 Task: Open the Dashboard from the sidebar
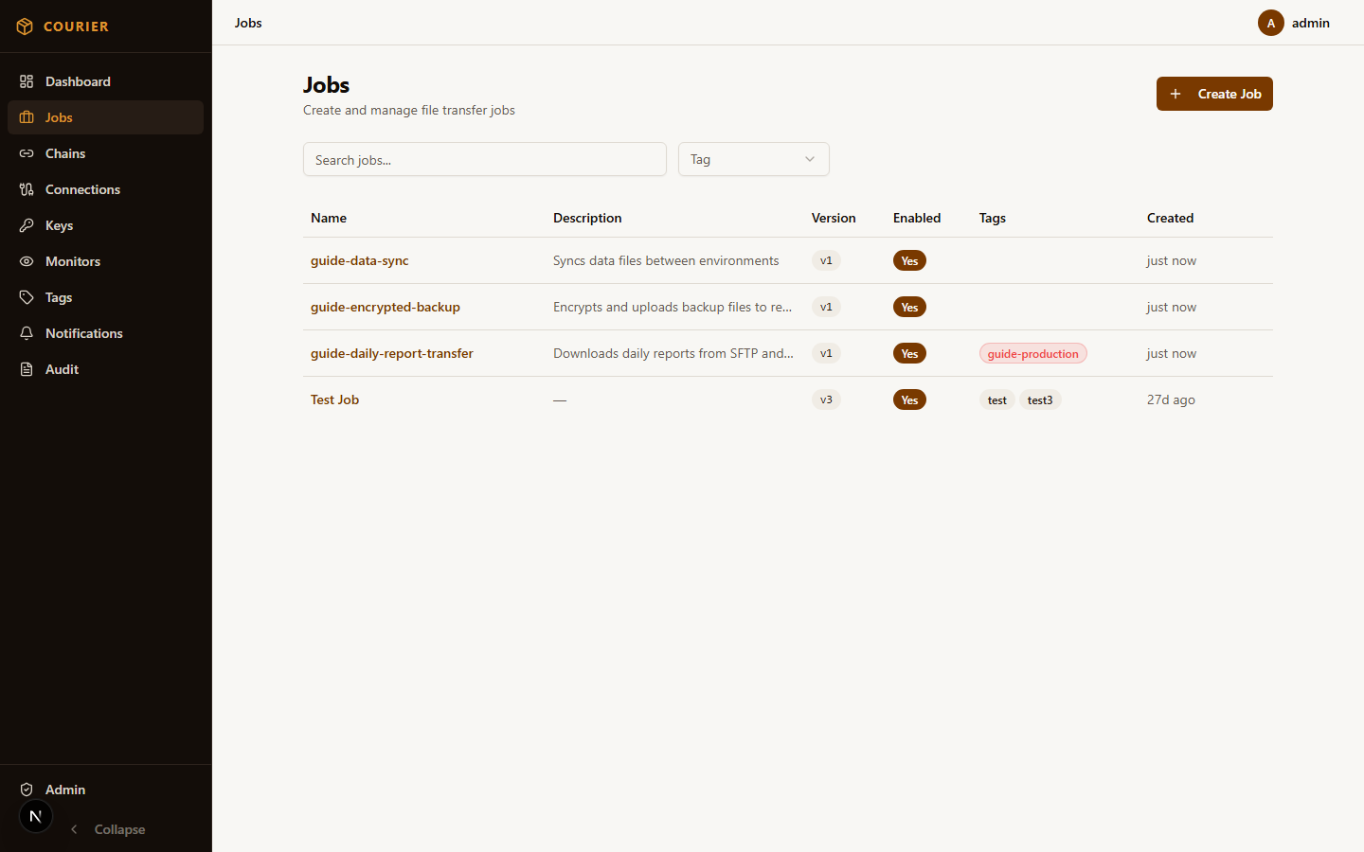[x=78, y=81]
